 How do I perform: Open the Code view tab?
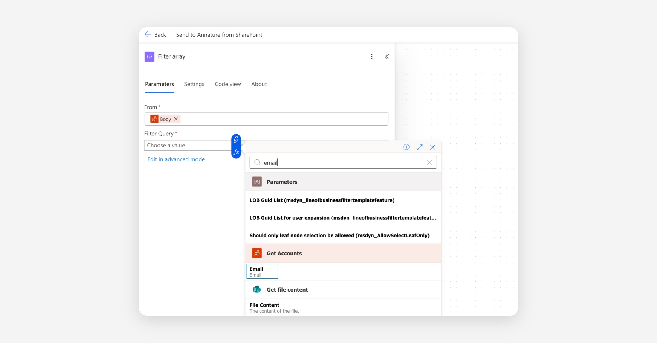coord(228,84)
